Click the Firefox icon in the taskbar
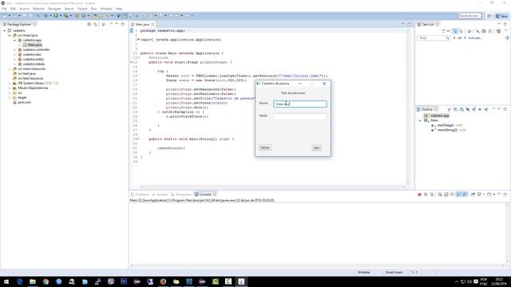The height and width of the screenshot is (287, 511). tap(163, 281)
